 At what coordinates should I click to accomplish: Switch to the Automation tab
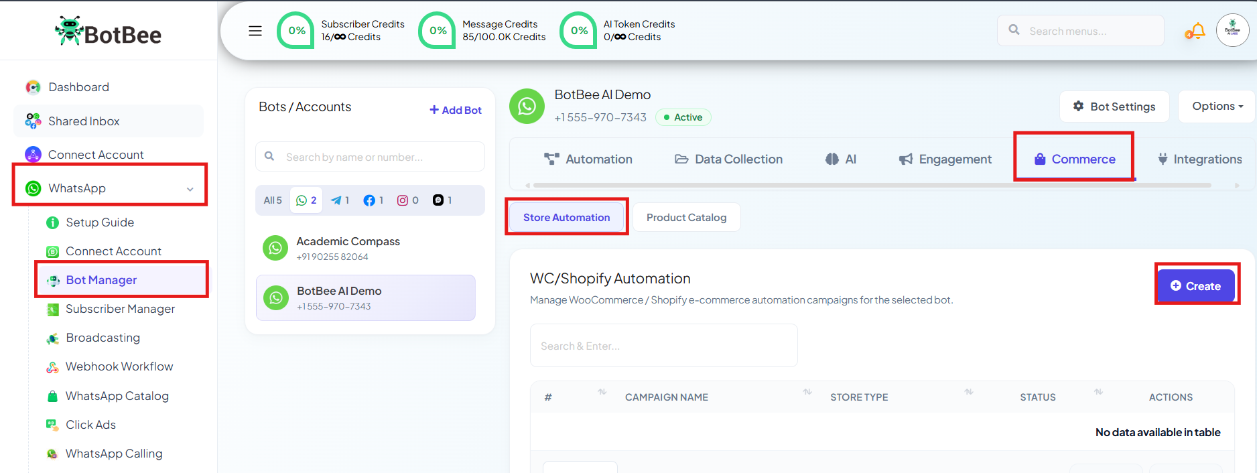[588, 159]
